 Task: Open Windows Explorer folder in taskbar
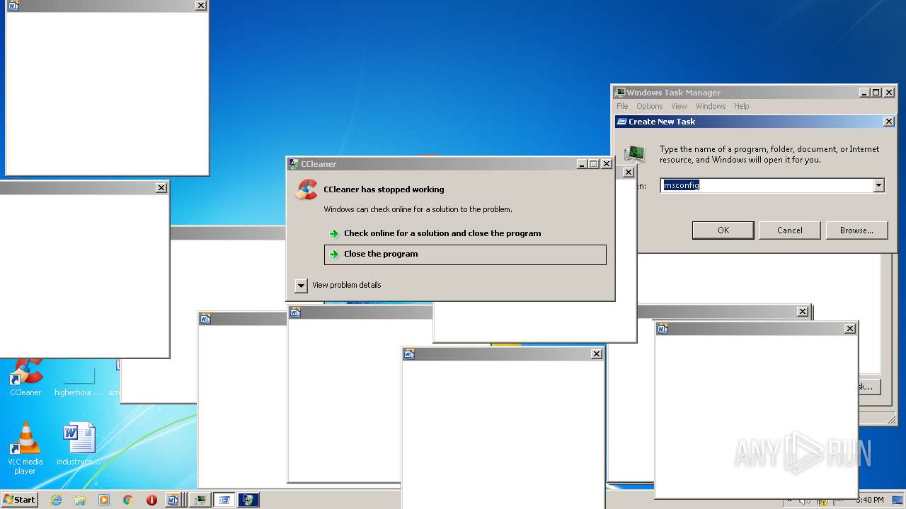click(x=80, y=500)
